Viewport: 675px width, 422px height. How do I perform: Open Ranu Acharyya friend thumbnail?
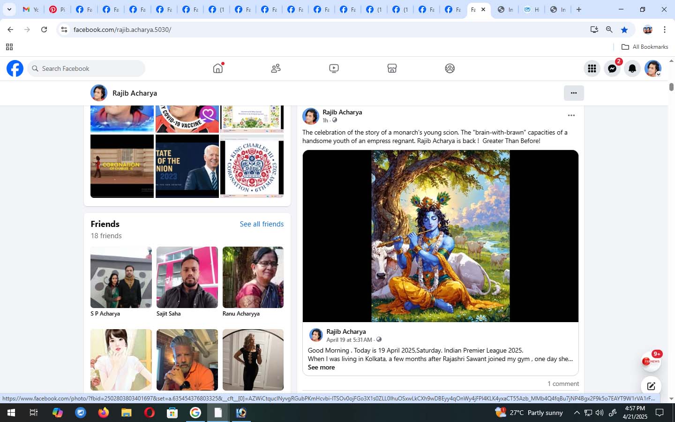[x=253, y=277]
